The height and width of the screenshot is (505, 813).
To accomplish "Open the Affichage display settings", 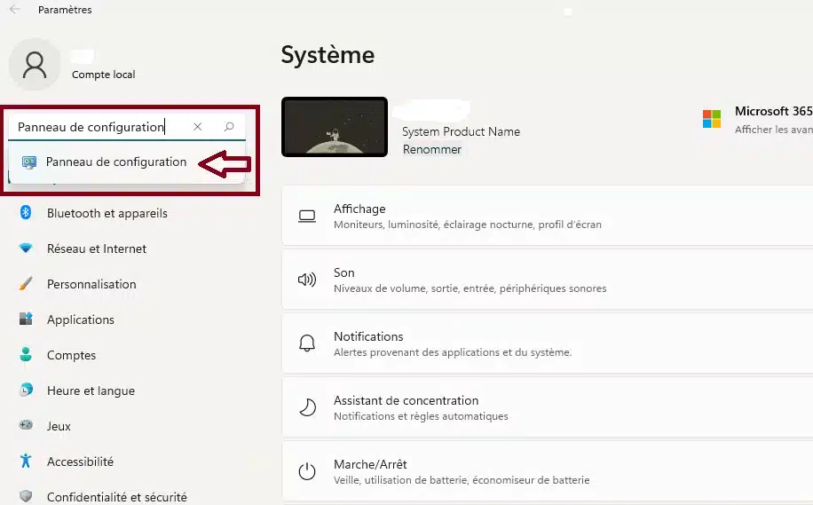I will click(546, 216).
